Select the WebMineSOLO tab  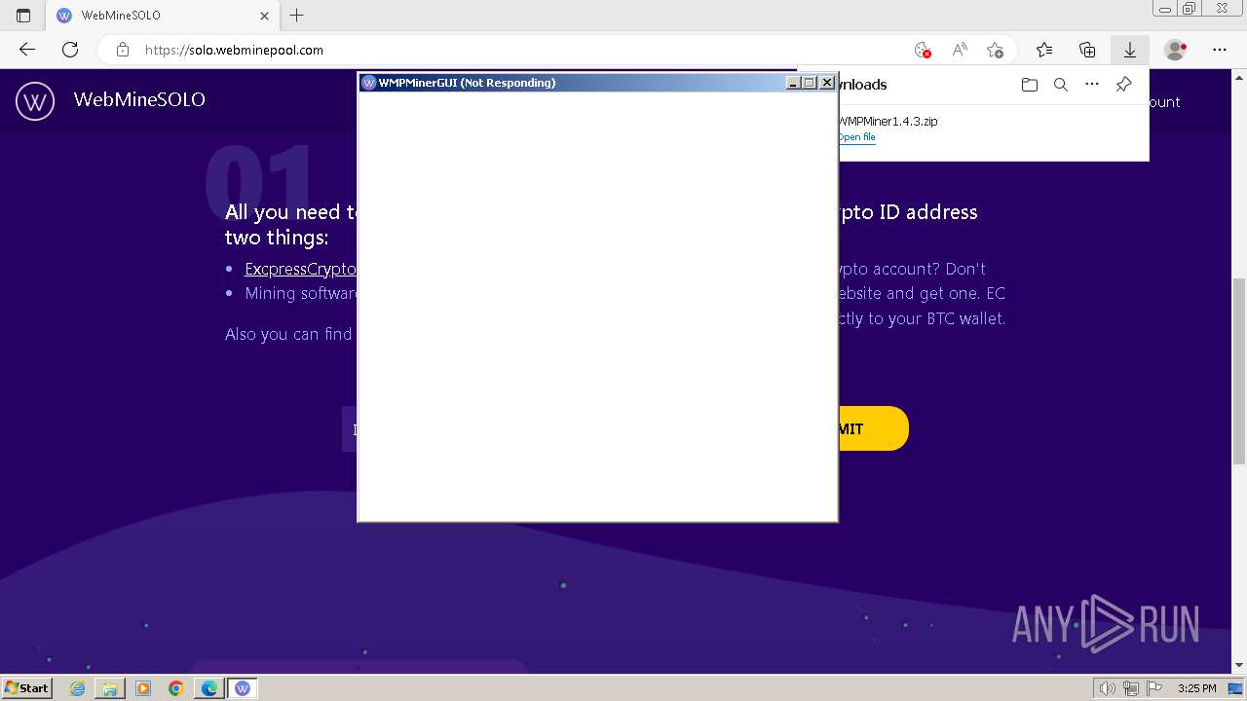pos(163,16)
